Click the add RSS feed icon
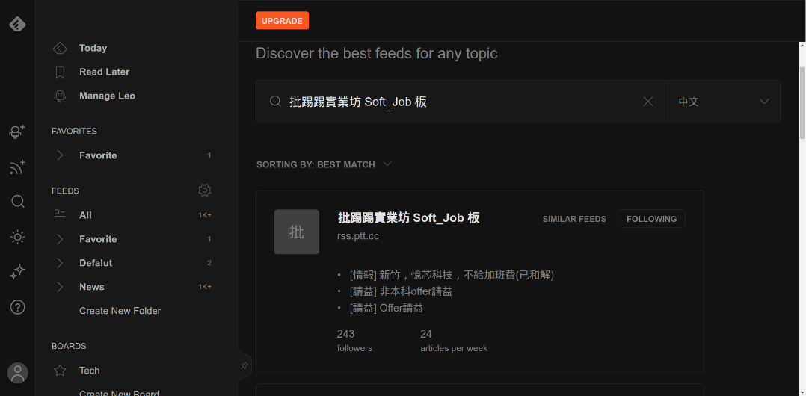Screen dimensions: 806x396 point(17,167)
